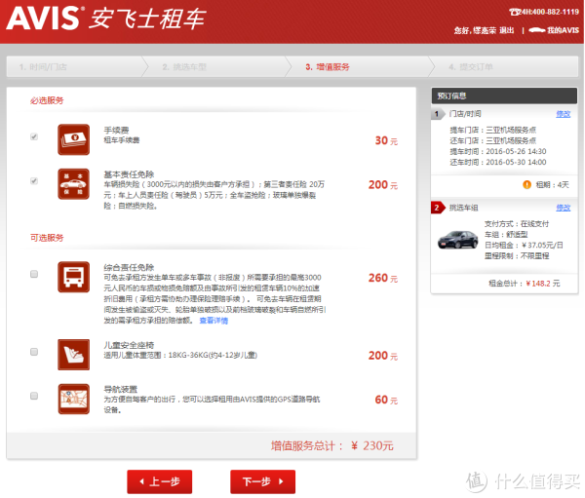The height and width of the screenshot is (498, 585).
Task: Click the child safety seat icon
Action: point(73,355)
